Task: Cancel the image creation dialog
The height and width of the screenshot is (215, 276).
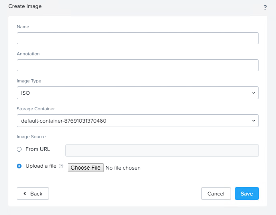Action: pos(216,193)
